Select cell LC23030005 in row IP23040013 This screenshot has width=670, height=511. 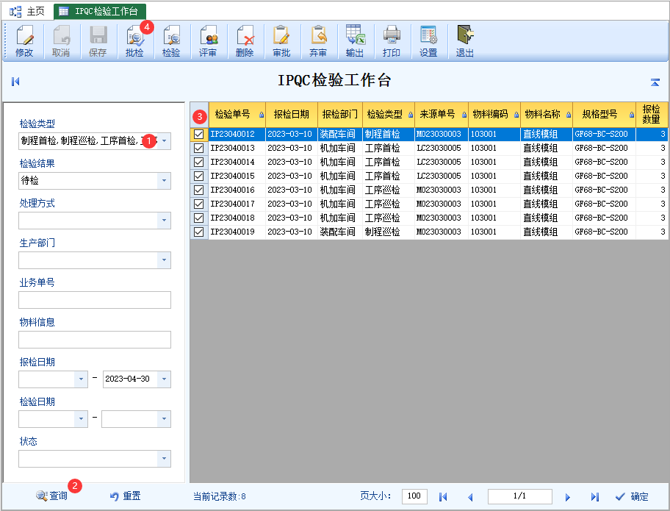point(442,148)
